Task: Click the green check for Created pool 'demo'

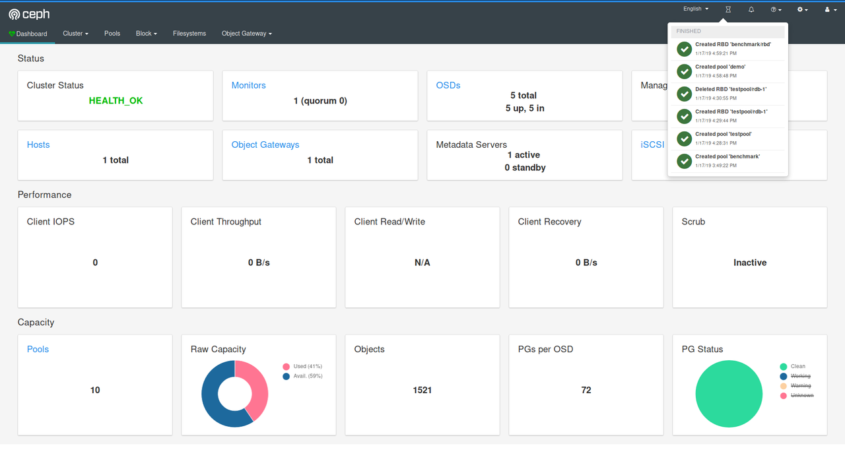Action: pos(685,71)
